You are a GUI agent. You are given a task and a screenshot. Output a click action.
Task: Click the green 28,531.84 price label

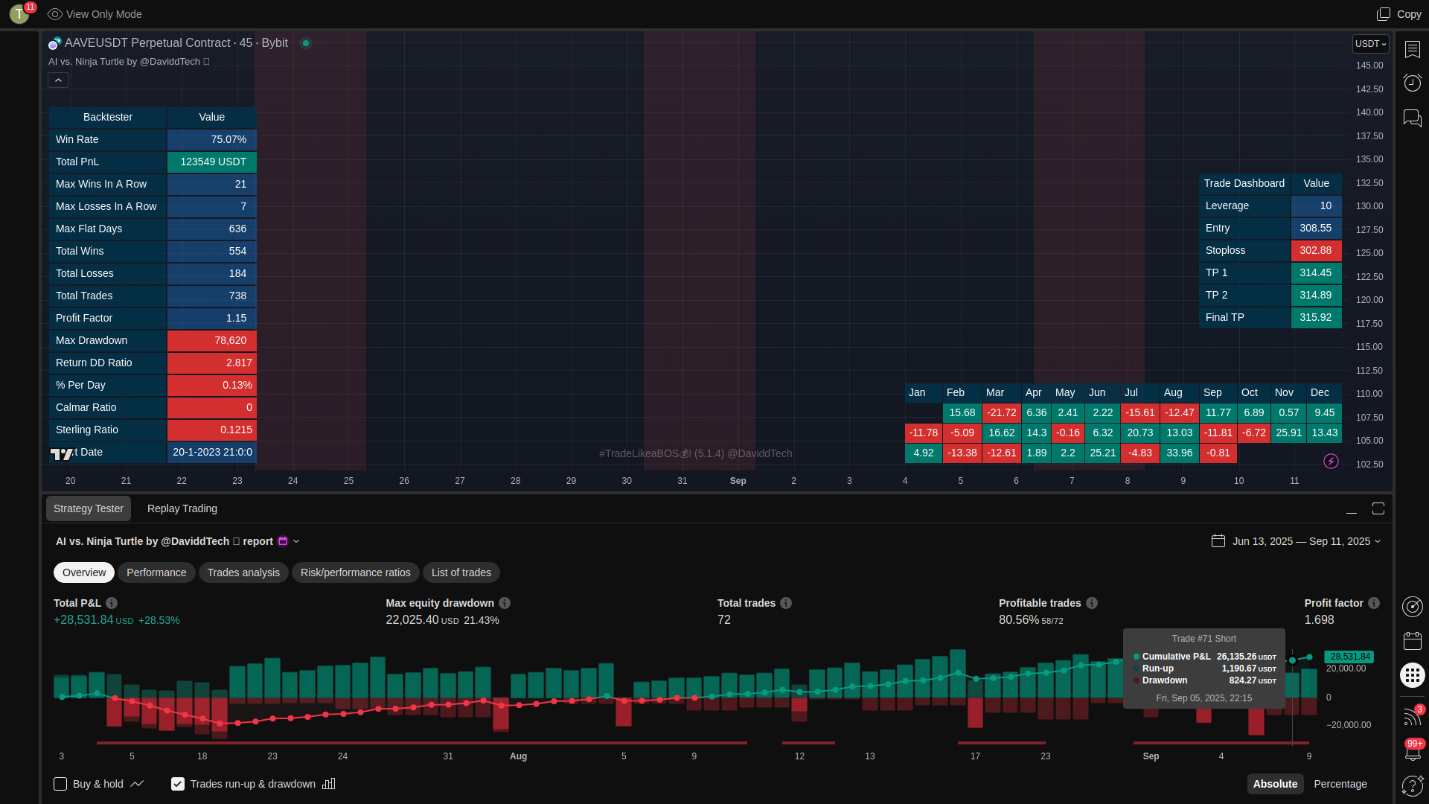(1349, 657)
